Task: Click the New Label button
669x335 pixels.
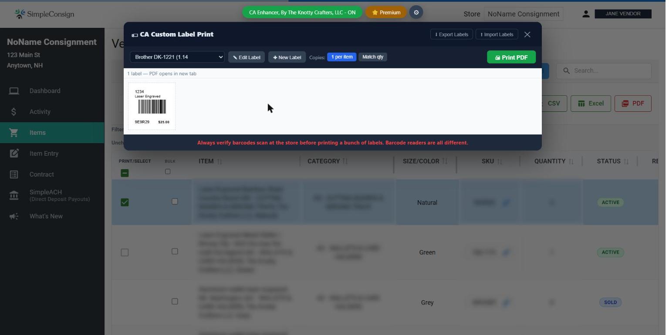Action: [x=287, y=57]
